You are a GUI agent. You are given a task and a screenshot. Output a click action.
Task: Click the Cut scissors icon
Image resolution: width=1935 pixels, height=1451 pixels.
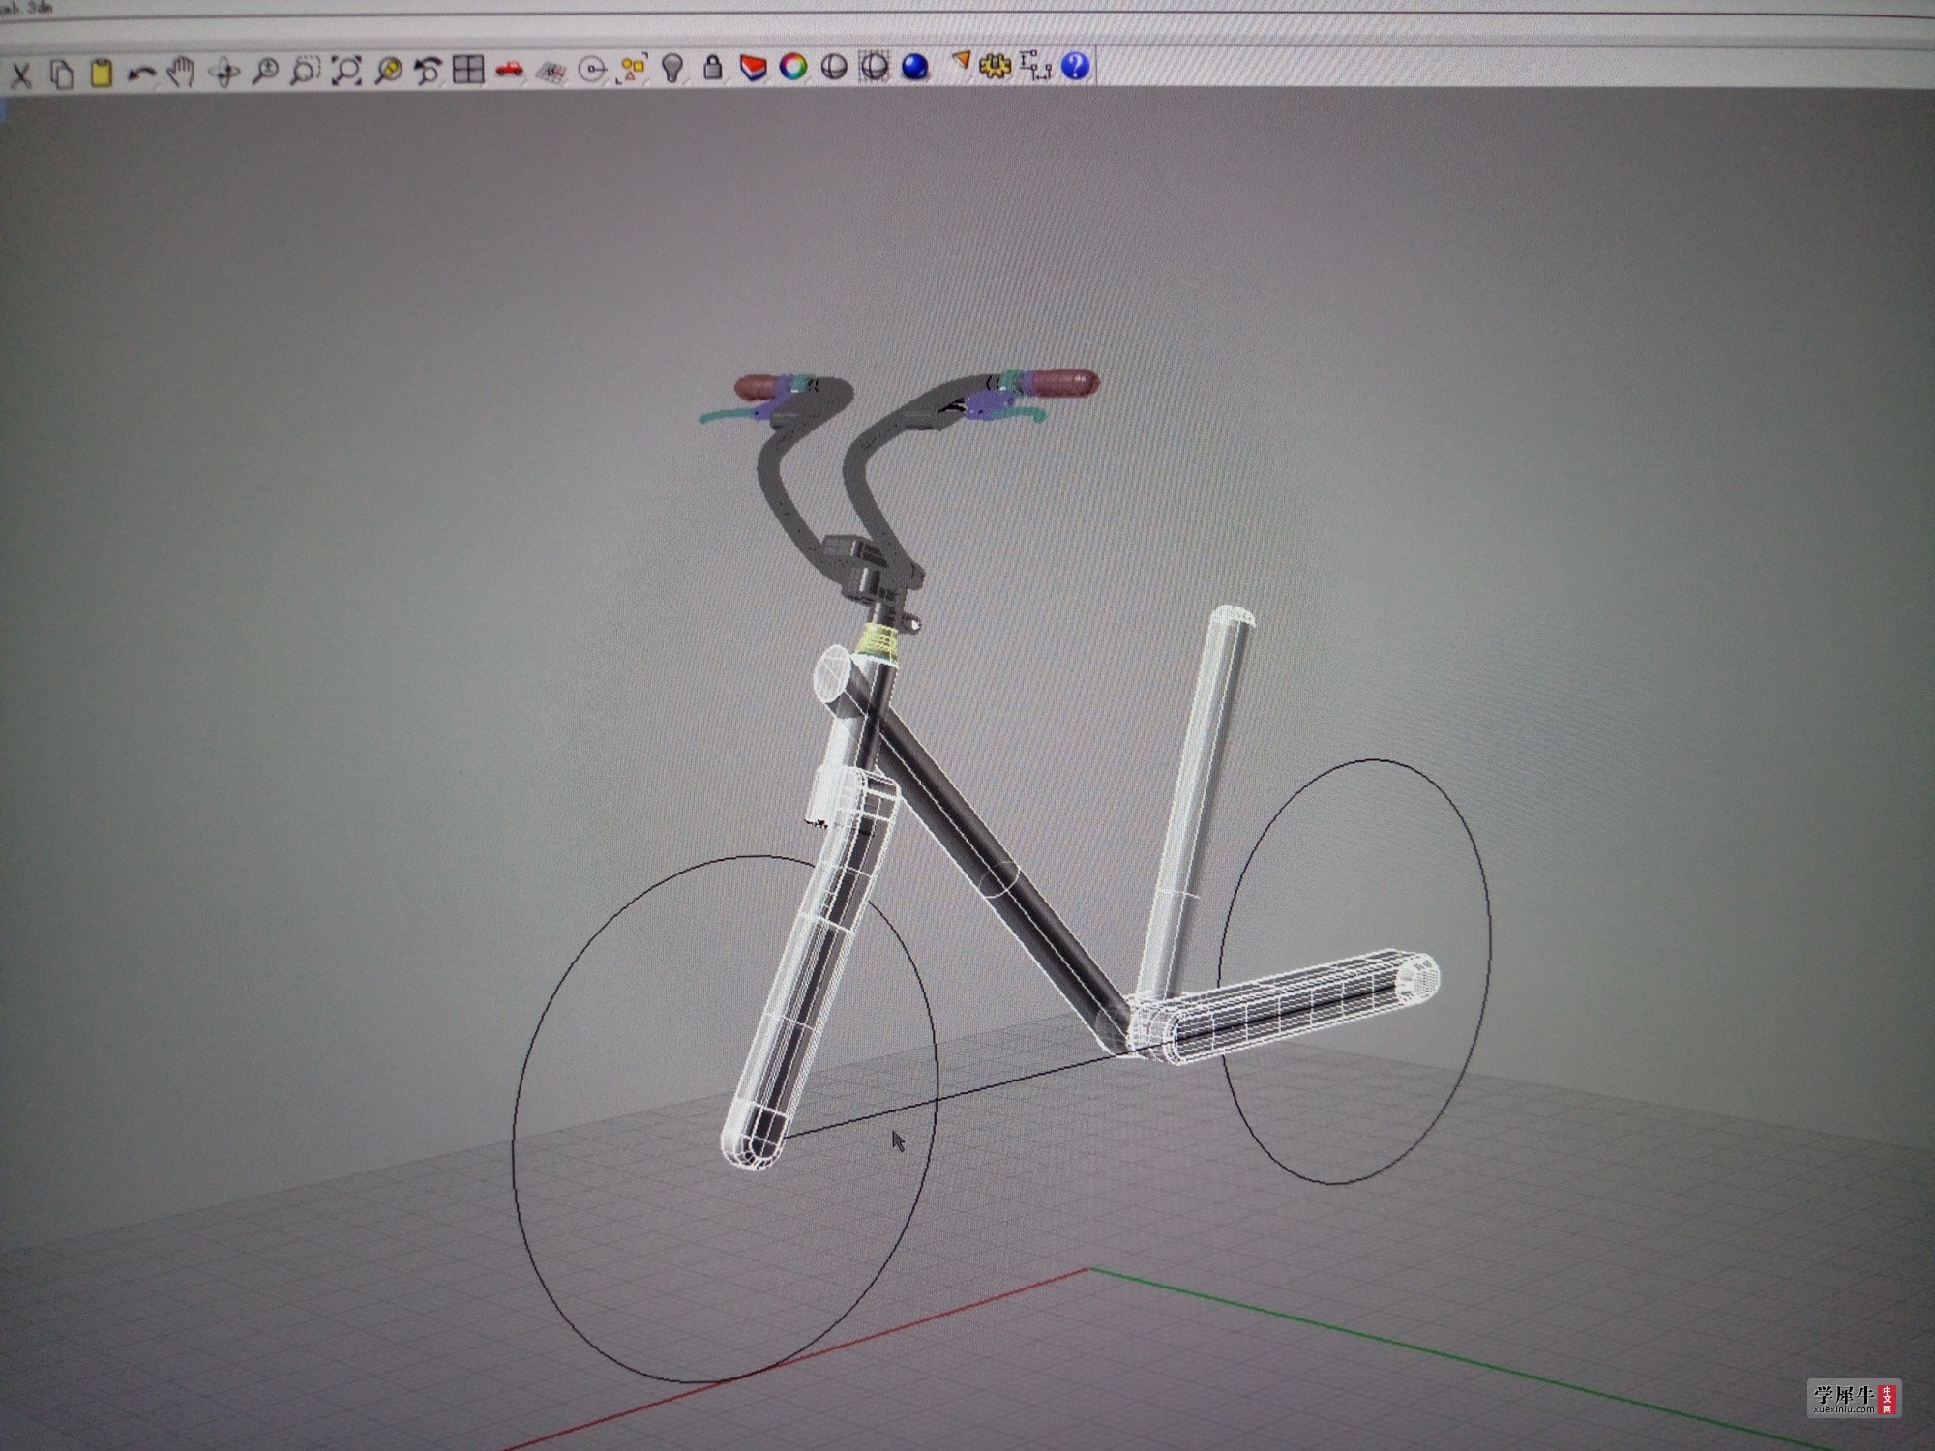click(x=20, y=74)
